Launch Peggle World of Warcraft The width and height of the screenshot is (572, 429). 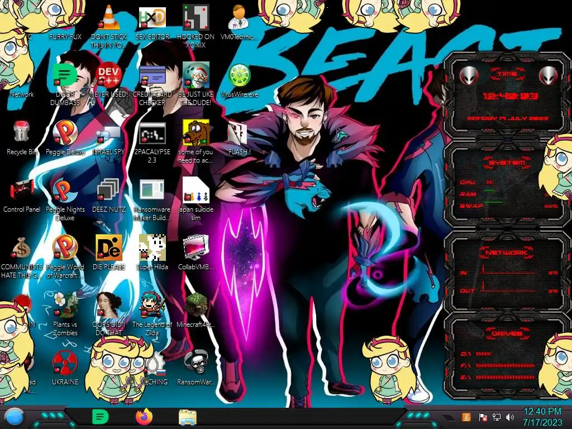65,247
